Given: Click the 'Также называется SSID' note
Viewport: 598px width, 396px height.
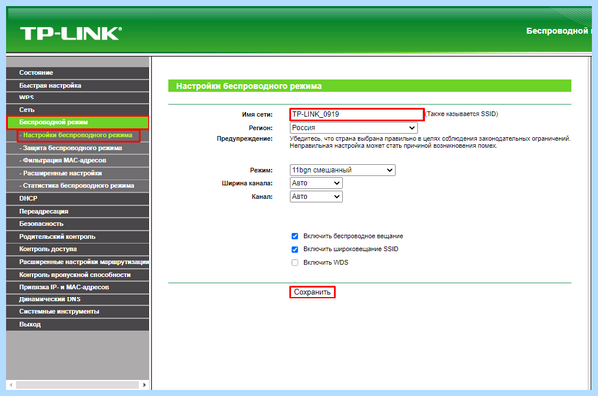Looking at the screenshot, I should (461, 114).
